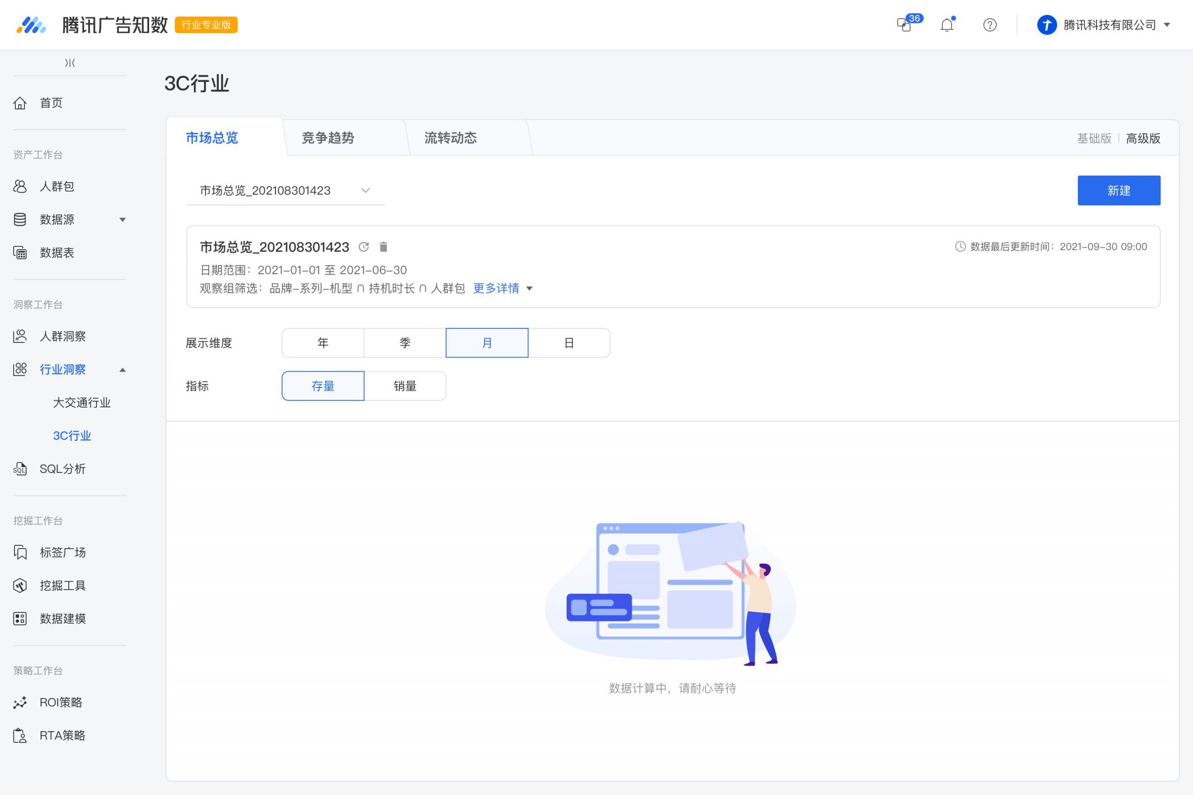The width and height of the screenshot is (1193, 795).
Task: Collapse the sidebar using the top toggle icon
Action: (70, 63)
